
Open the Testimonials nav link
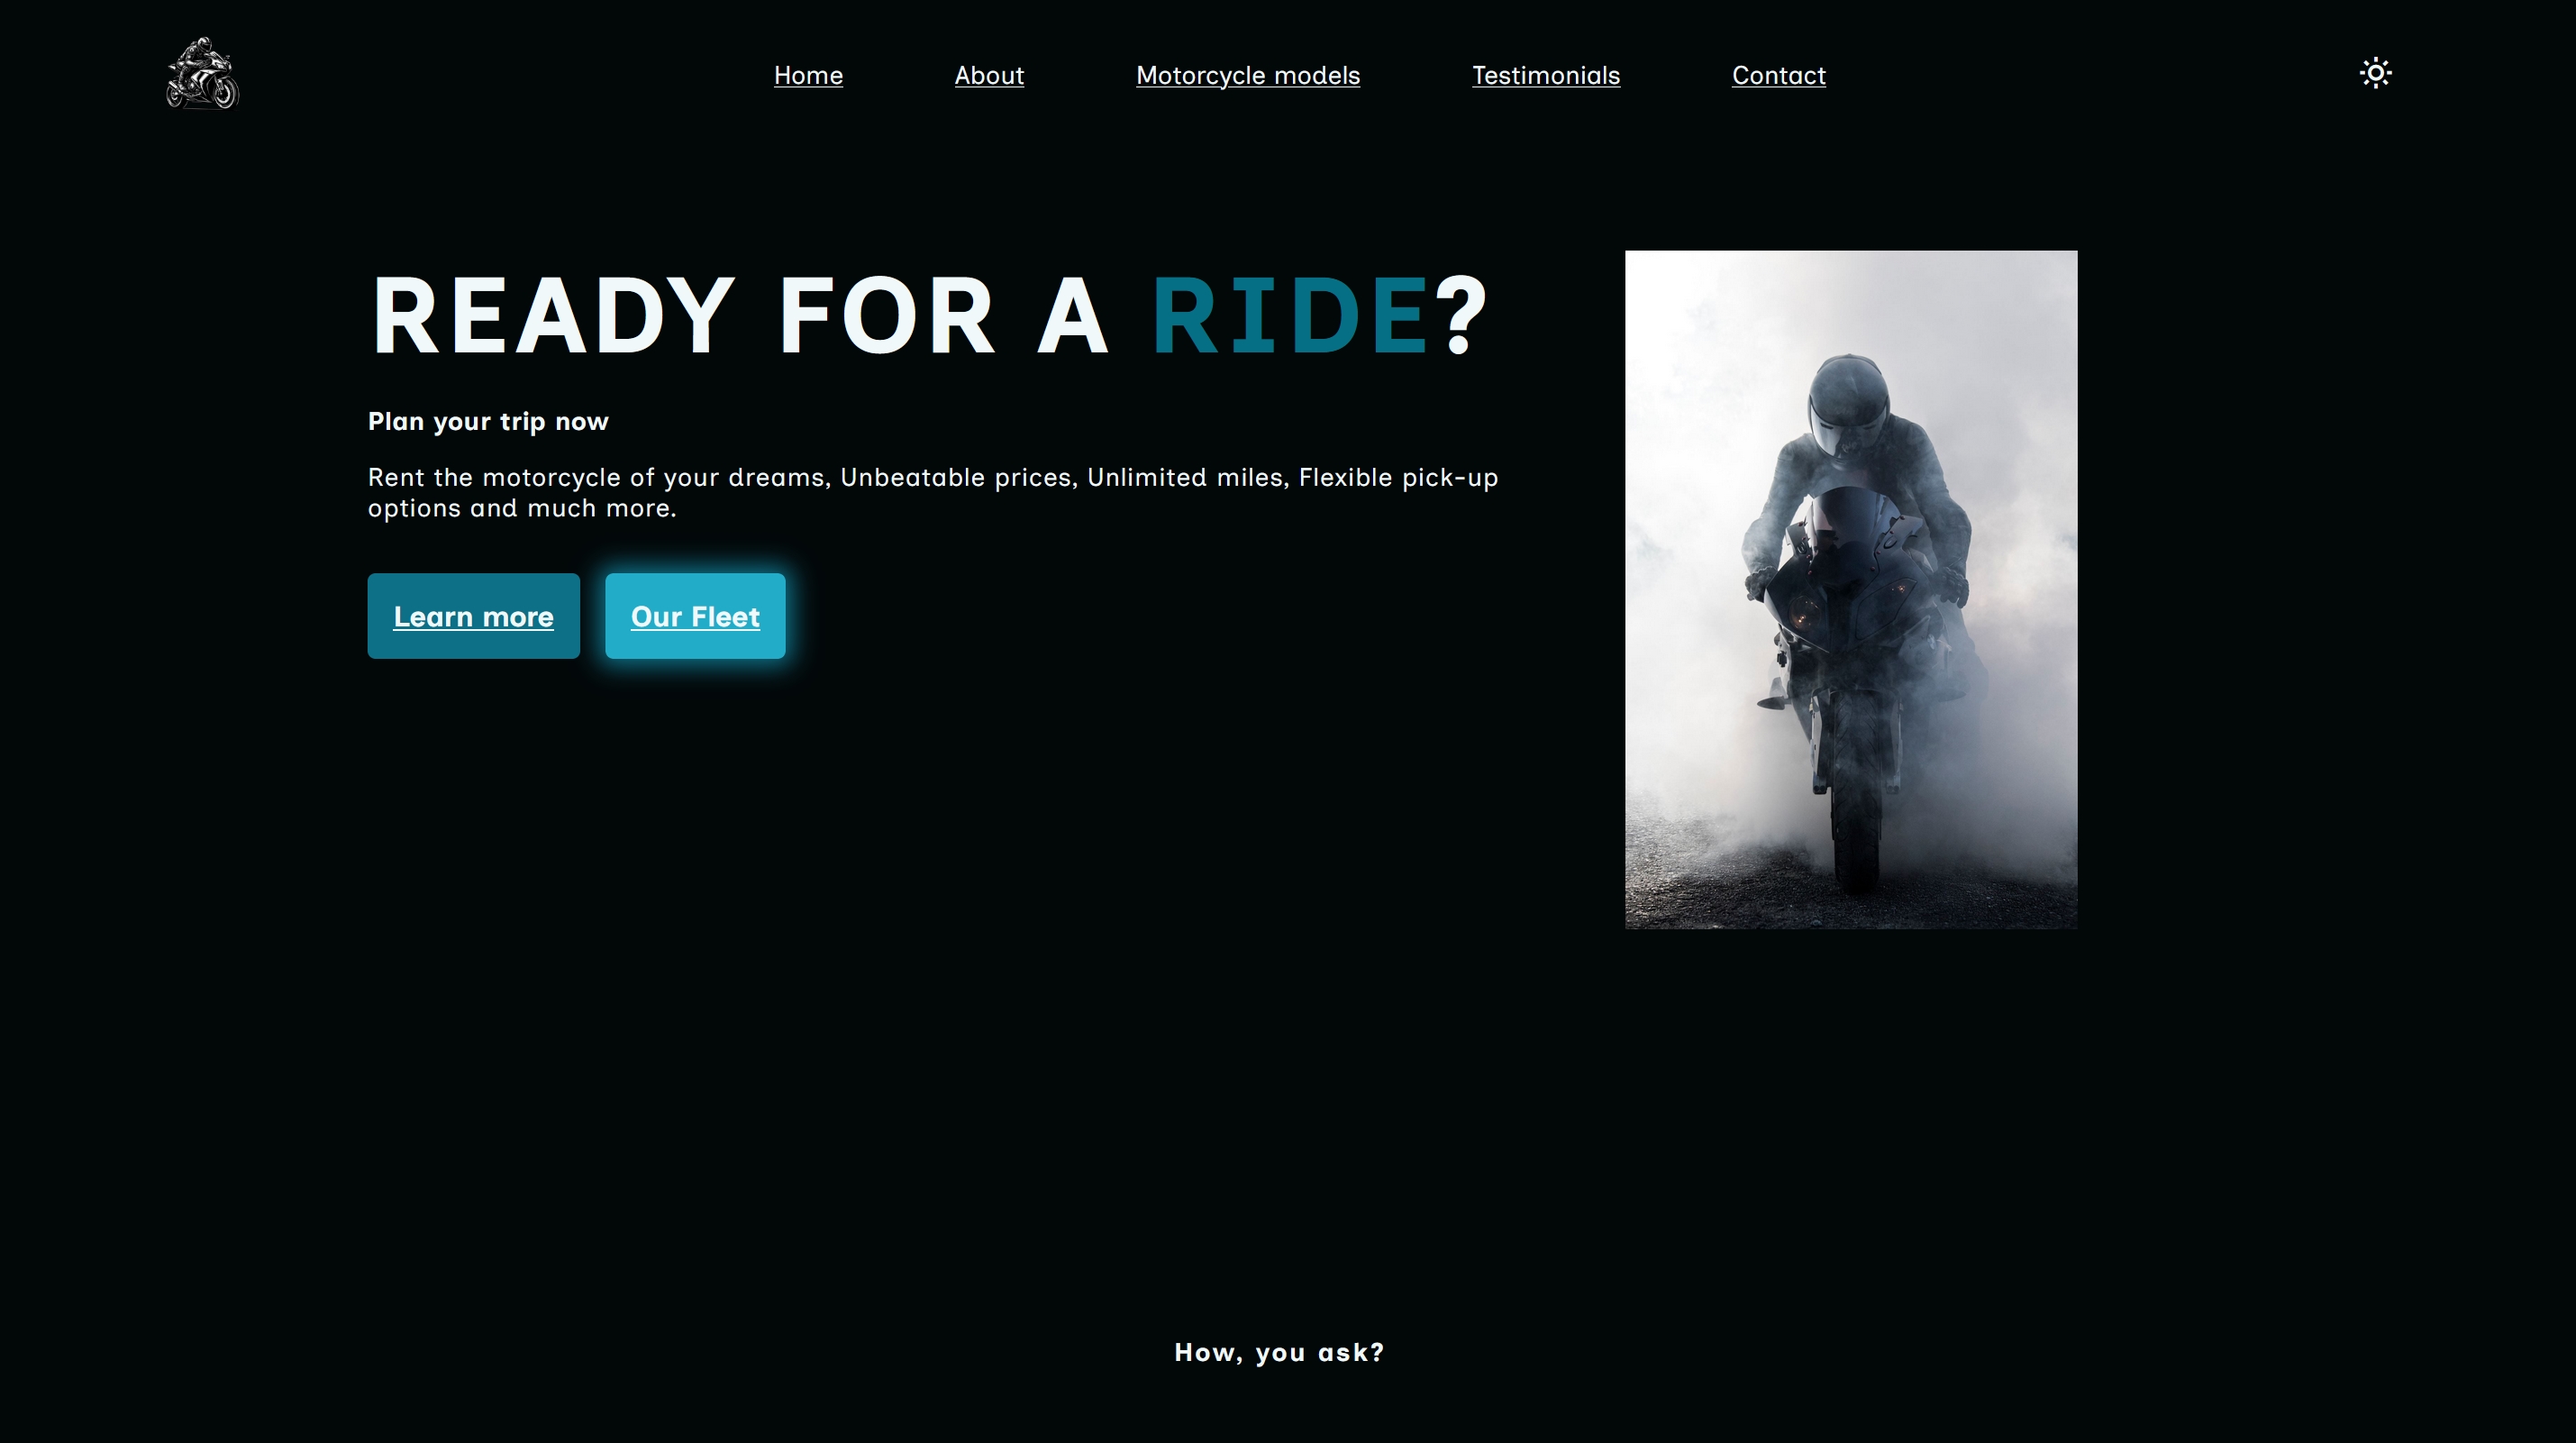(1545, 75)
